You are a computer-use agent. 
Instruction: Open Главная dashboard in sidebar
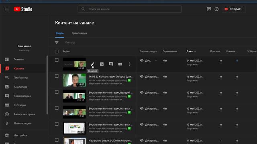(19, 60)
